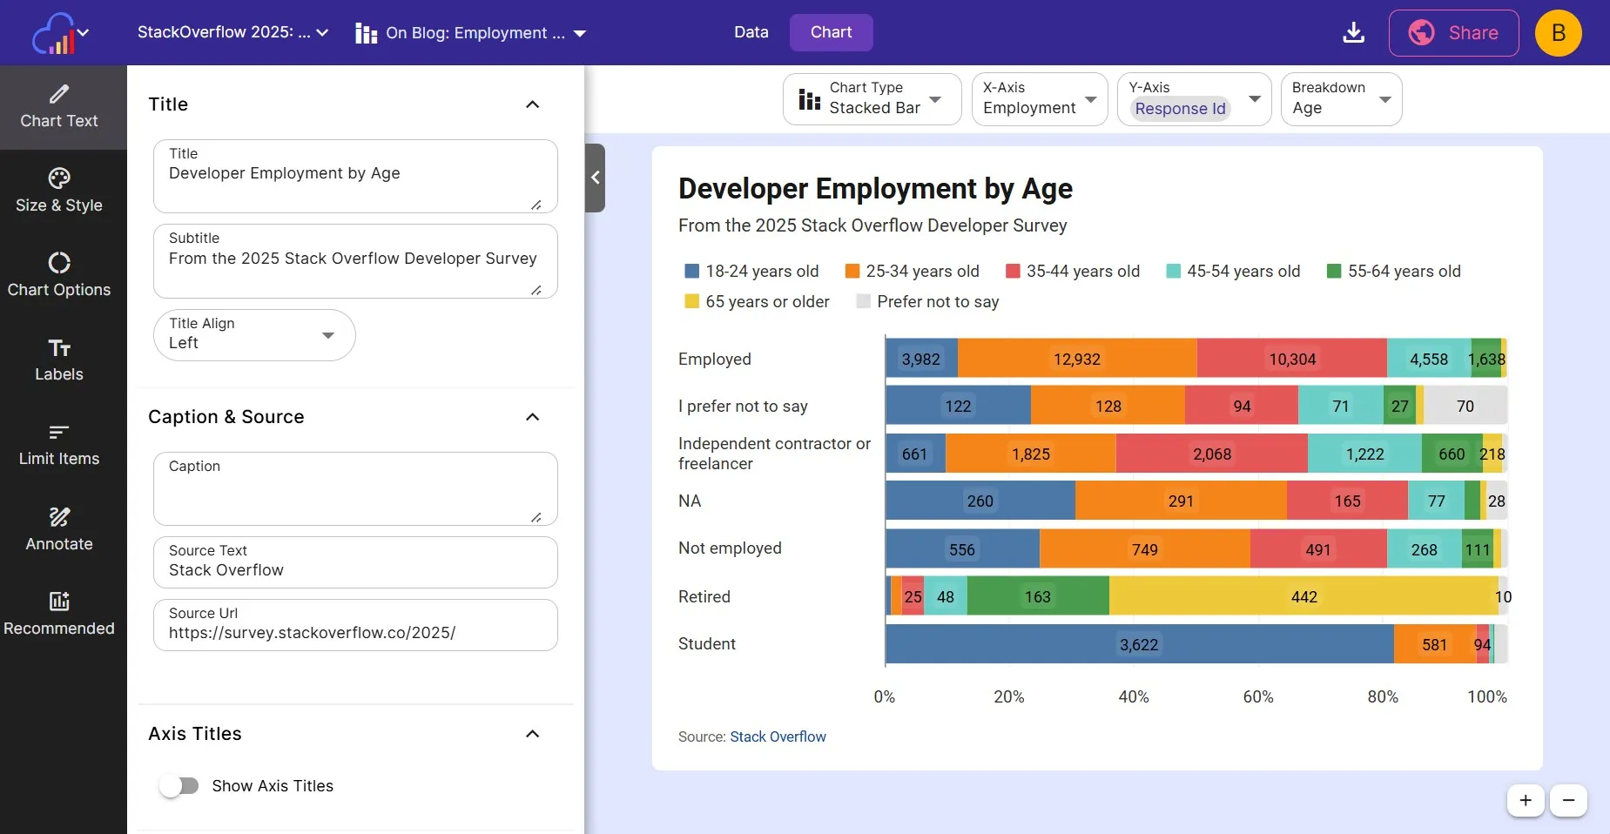Toggle the 18-24 years old legend item
This screenshot has width=1610, height=834.
[752, 272]
